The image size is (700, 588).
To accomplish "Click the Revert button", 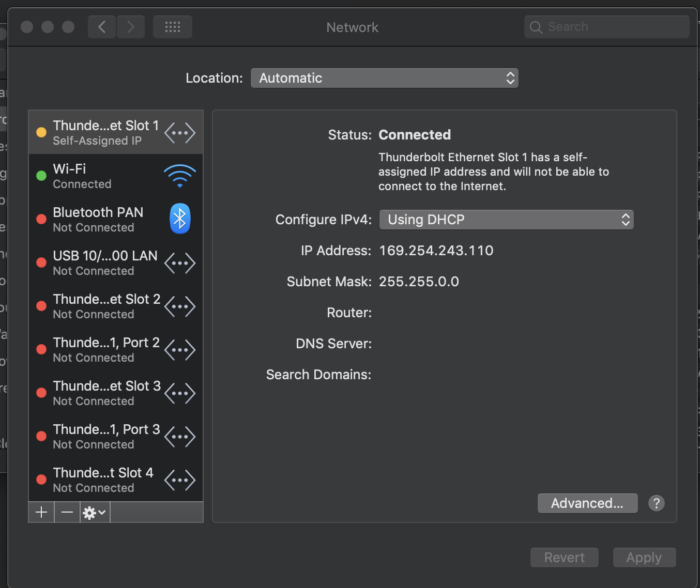I will pos(565,558).
